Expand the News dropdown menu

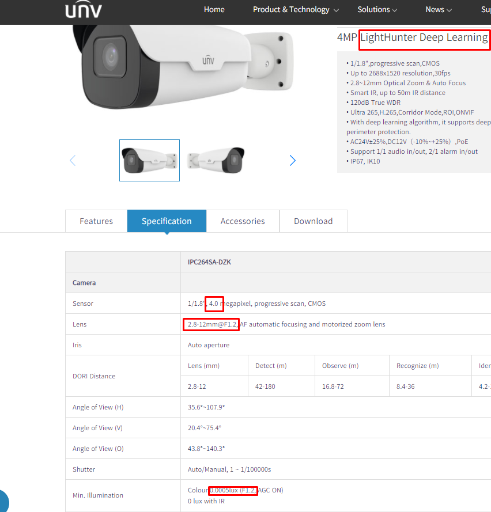coord(439,10)
